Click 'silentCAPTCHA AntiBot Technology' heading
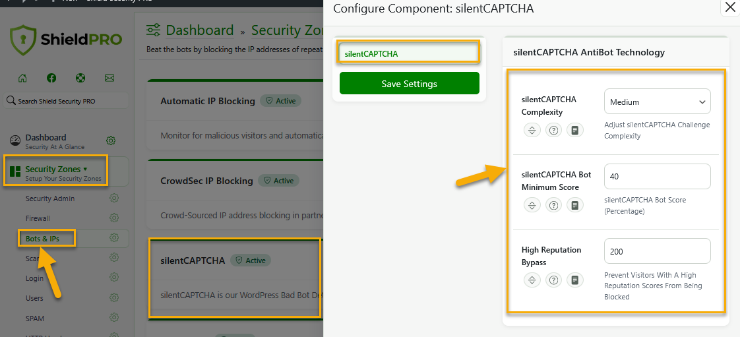 click(x=589, y=52)
